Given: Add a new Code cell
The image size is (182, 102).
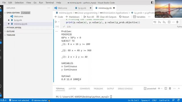Looking at the screenshot, I should (x=59, y=17).
